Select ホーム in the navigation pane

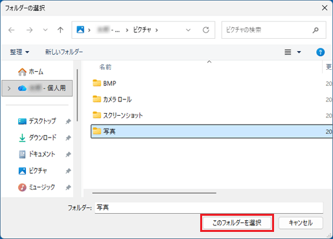coord(30,72)
